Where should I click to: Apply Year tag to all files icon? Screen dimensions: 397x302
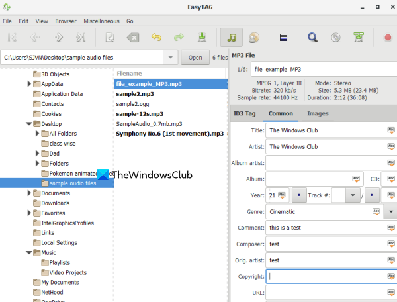[282, 195]
